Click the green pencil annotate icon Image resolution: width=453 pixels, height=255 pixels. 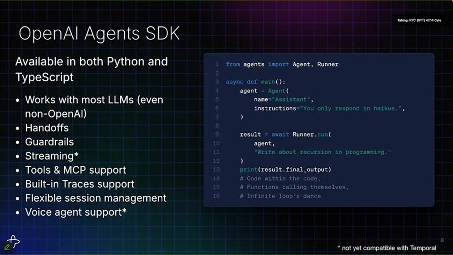(7, 246)
